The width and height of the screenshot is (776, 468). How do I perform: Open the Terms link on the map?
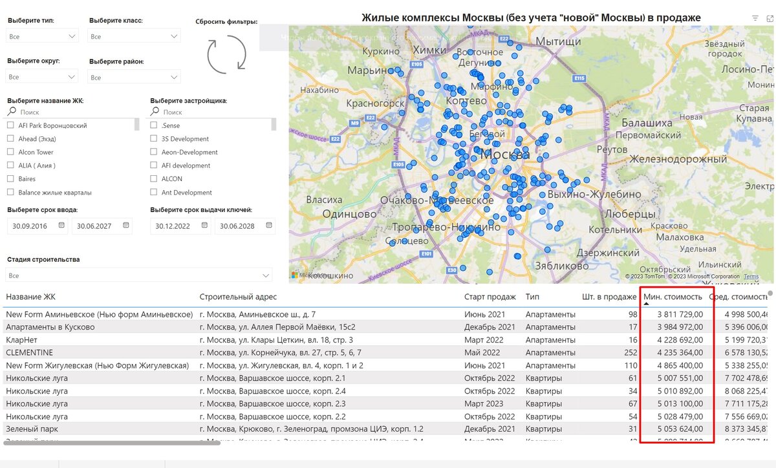pyautogui.click(x=751, y=277)
